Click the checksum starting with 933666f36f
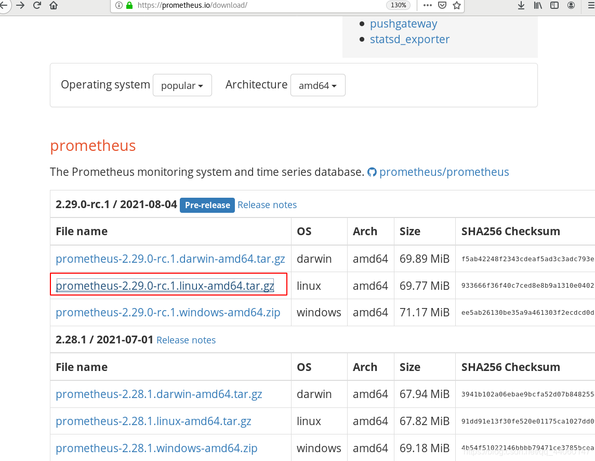Image resolution: width=595 pixels, height=461 pixels. coord(528,286)
